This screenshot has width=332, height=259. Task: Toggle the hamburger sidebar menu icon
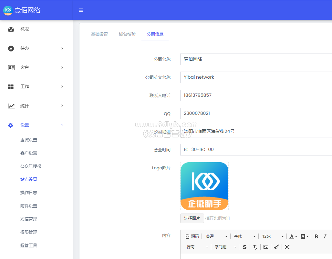(x=81, y=10)
